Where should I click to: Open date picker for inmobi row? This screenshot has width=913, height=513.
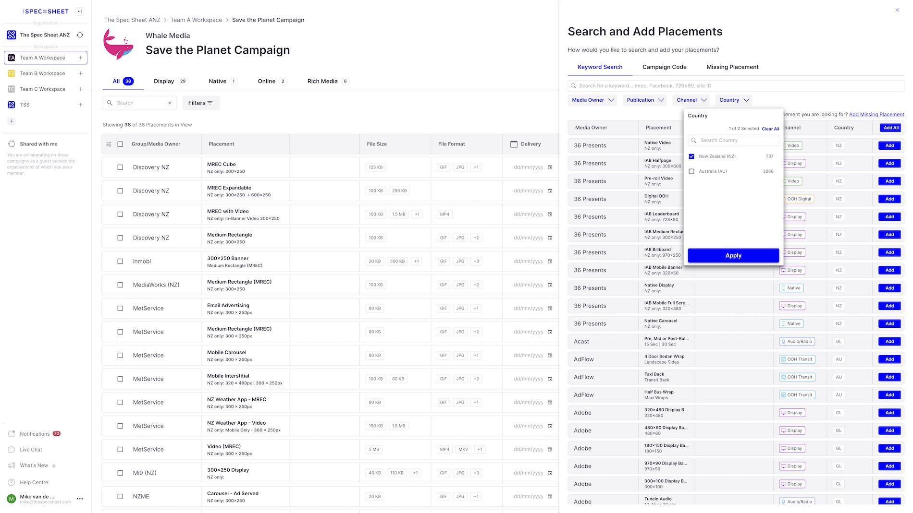(550, 262)
